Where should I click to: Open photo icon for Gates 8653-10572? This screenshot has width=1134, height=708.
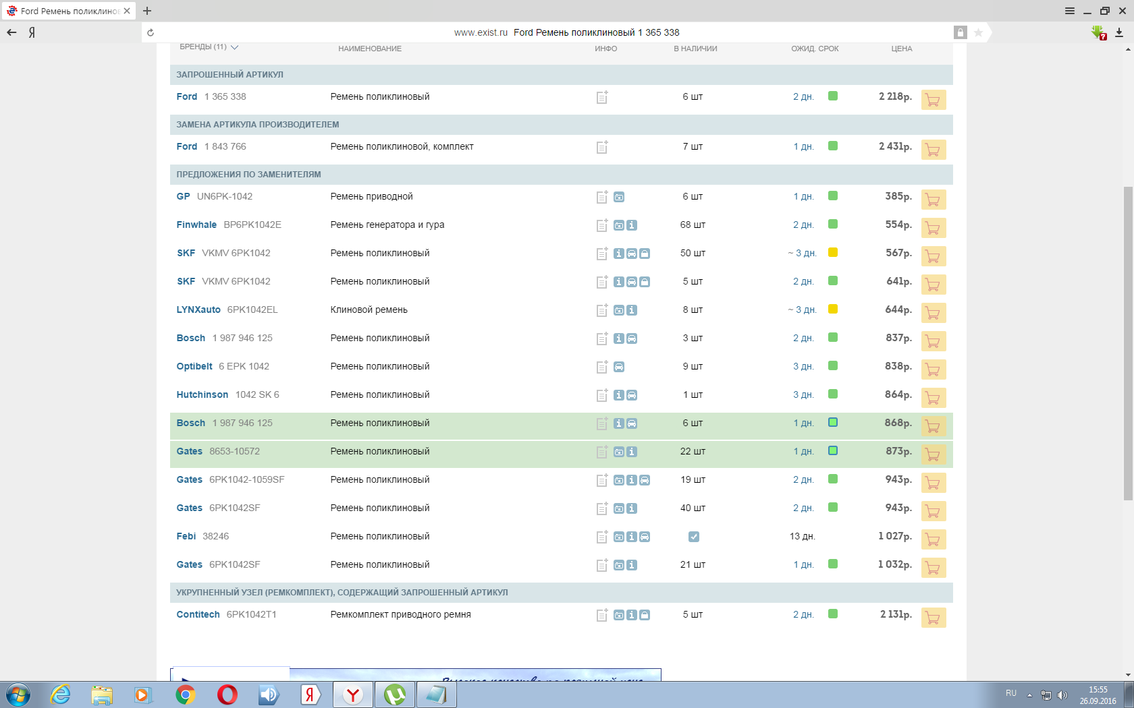(619, 452)
